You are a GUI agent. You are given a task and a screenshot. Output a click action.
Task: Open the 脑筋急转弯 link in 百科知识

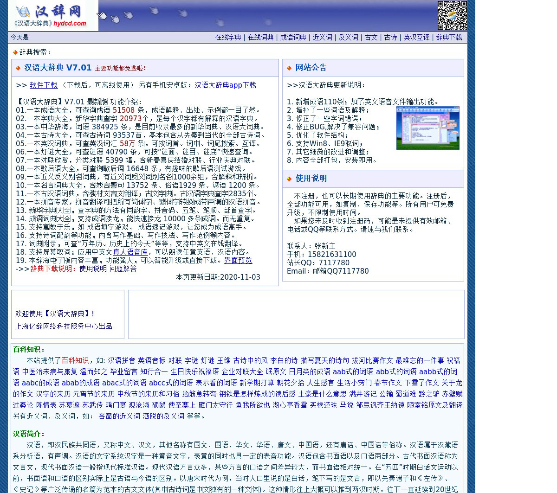pyautogui.click(x=199, y=394)
